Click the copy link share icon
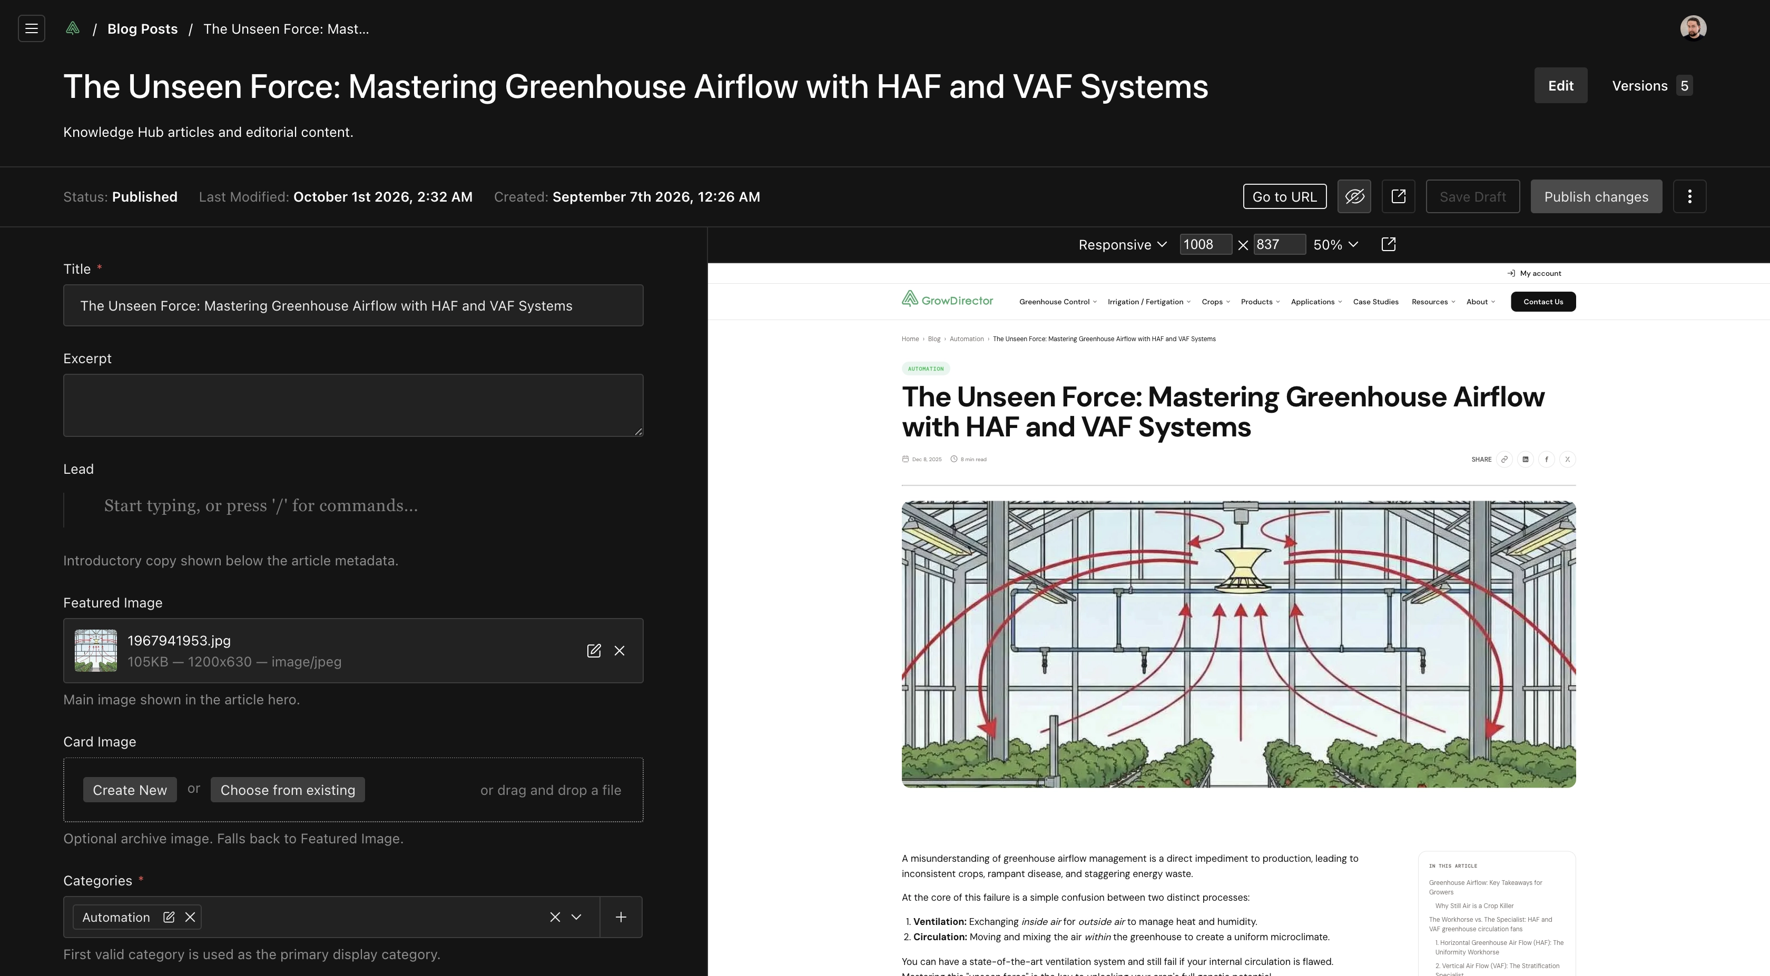The image size is (1770, 976). [1504, 460]
